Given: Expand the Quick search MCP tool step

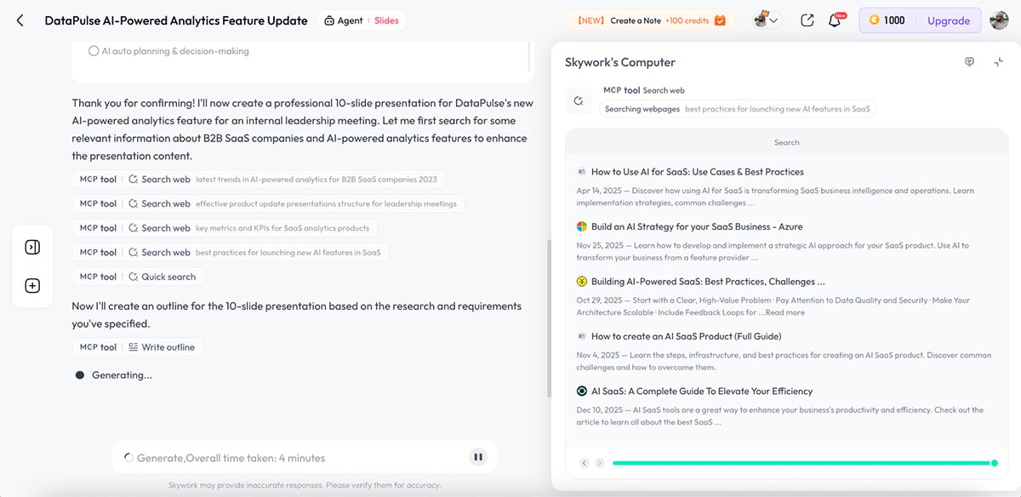Looking at the screenshot, I should point(138,277).
